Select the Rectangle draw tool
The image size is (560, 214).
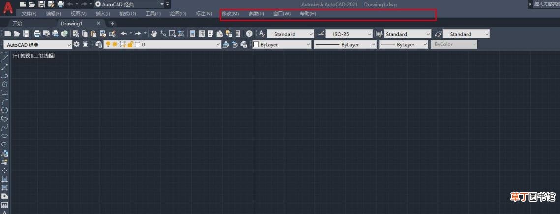(4, 93)
